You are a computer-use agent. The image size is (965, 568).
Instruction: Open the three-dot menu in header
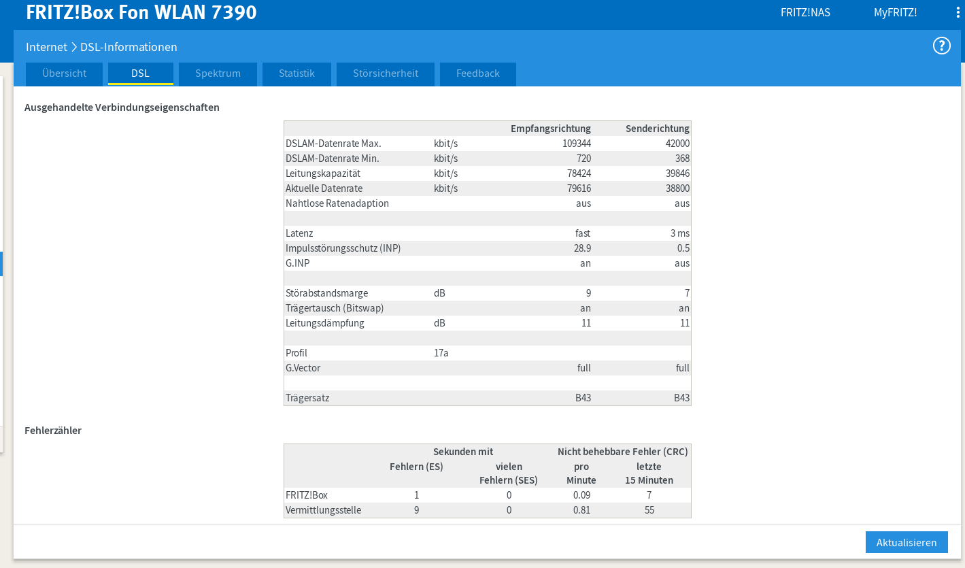(x=958, y=13)
